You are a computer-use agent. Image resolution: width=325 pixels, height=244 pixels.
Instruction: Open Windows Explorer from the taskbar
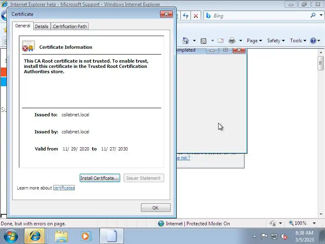(61, 236)
